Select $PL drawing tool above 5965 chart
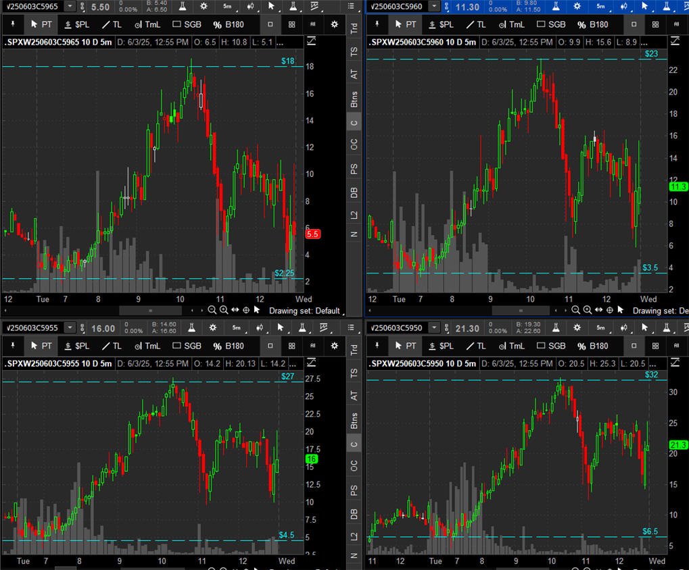The image size is (689, 570). coord(77,24)
